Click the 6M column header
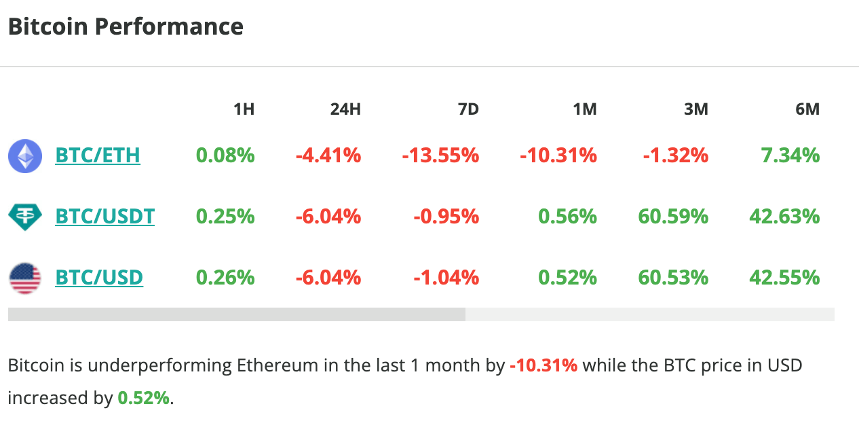 tap(807, 109)
